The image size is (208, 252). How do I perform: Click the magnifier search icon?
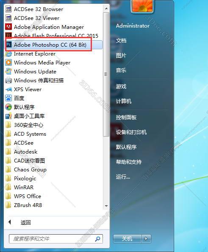[97, 239]
